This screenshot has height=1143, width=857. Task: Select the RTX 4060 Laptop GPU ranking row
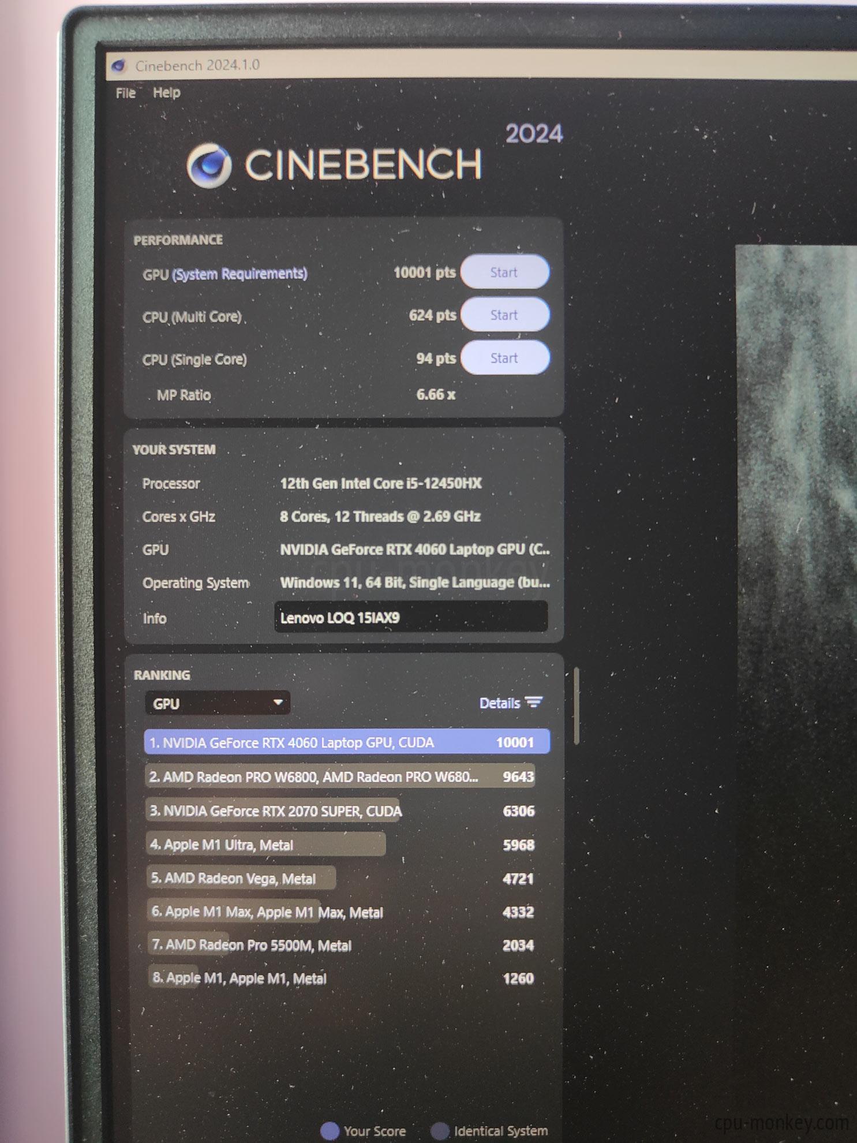347,742
